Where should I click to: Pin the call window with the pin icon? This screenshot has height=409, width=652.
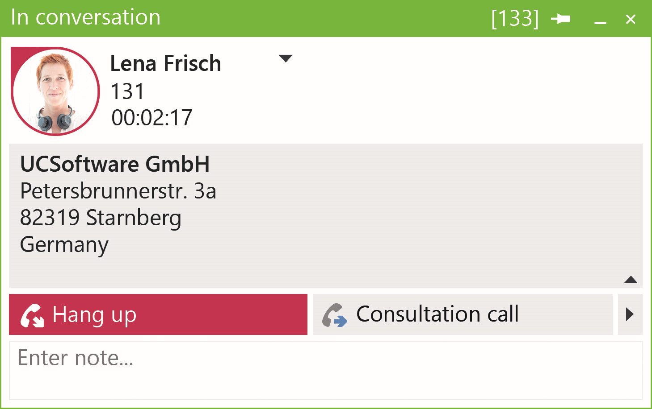[560, 19]
